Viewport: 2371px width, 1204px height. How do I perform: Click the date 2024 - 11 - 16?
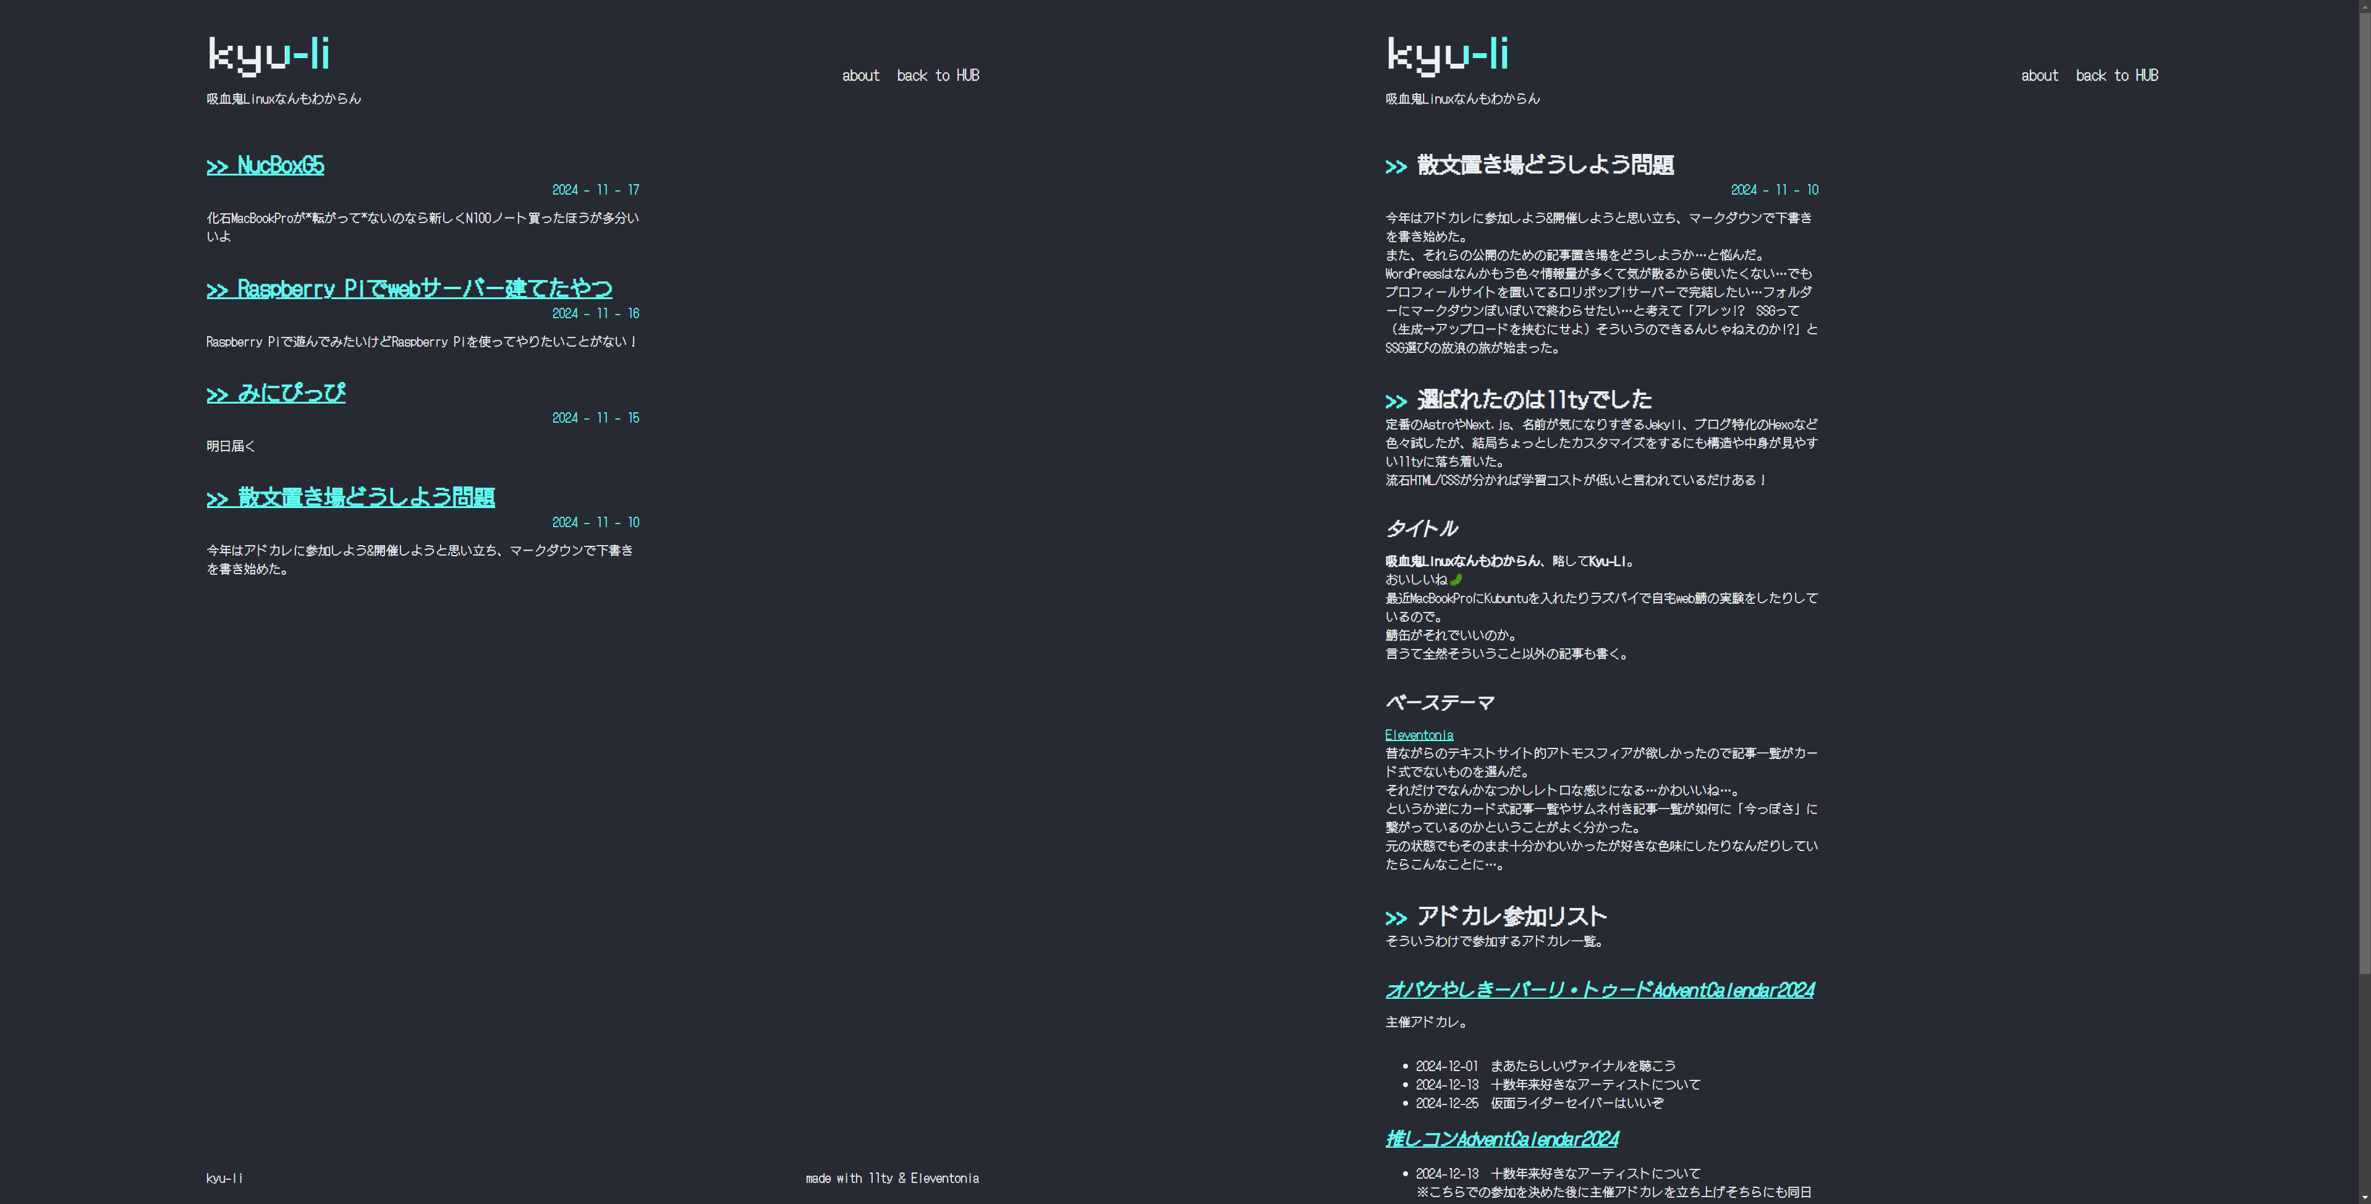(595, 313)
